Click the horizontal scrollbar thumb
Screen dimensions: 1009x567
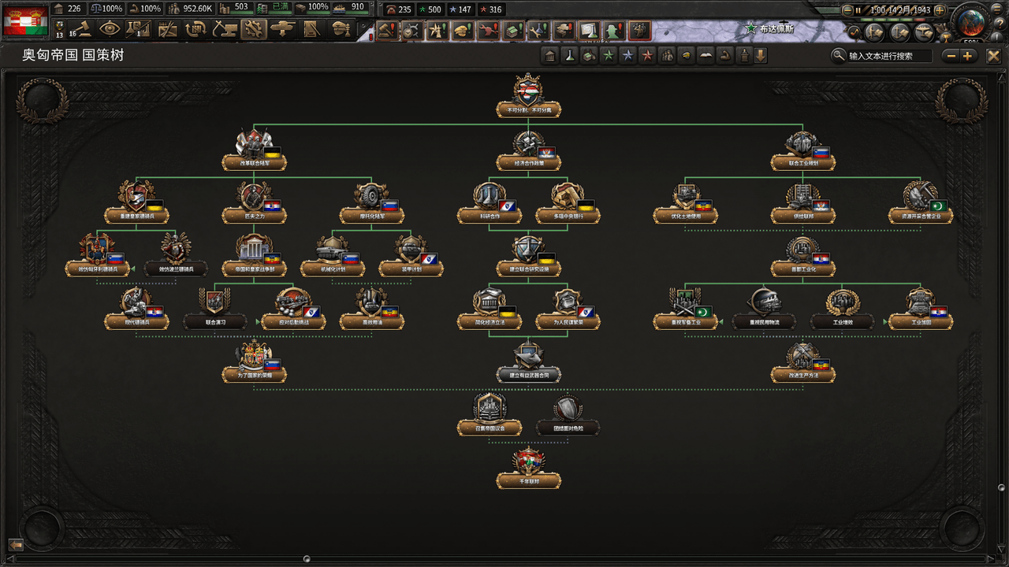pos(307,559)
